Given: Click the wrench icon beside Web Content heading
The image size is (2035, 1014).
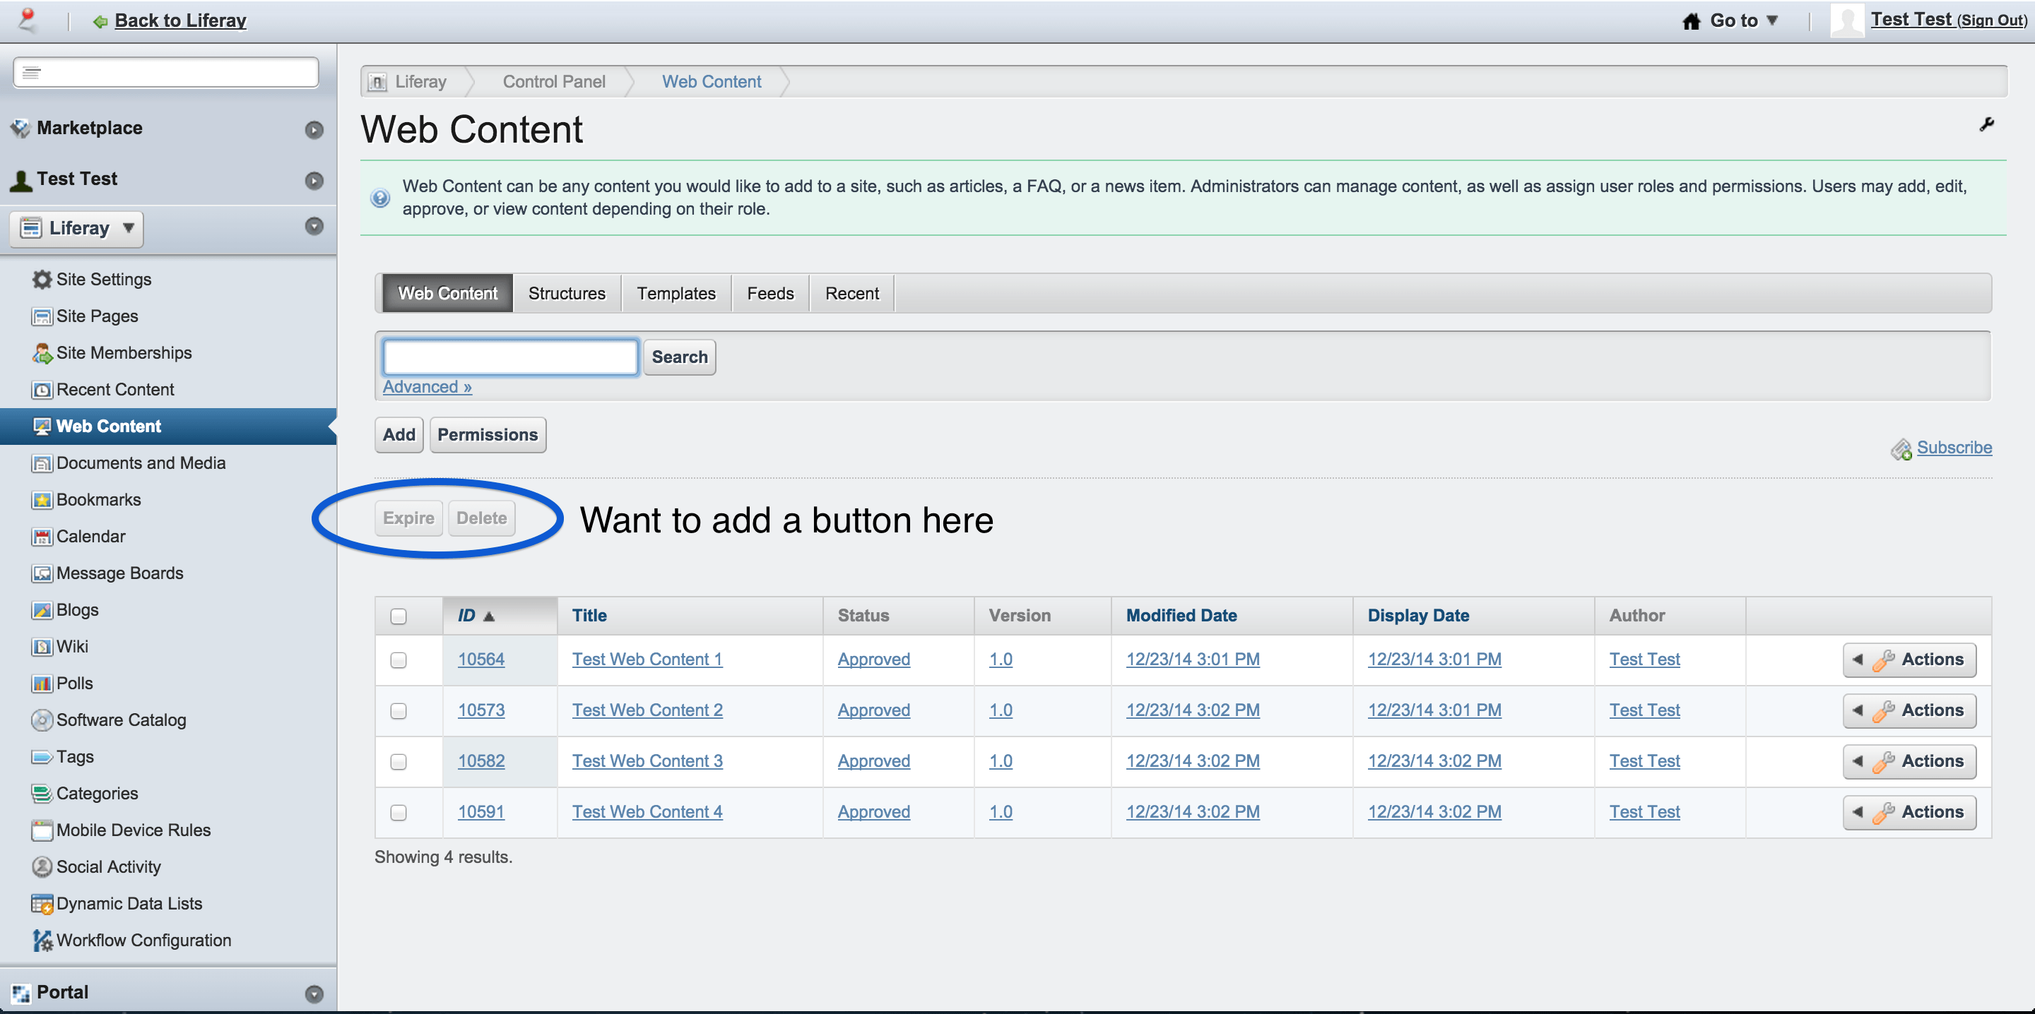Looking at the screenshot, I should pyautogui.click(x=1986, y=125).
